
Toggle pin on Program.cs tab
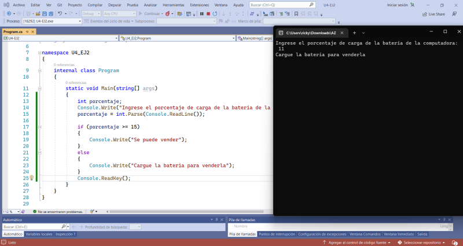coord(26,31)
